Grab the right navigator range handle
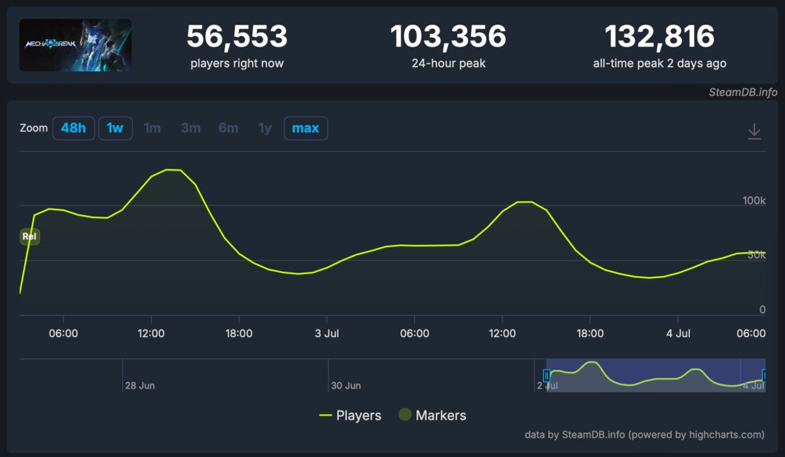 [764, 376]
